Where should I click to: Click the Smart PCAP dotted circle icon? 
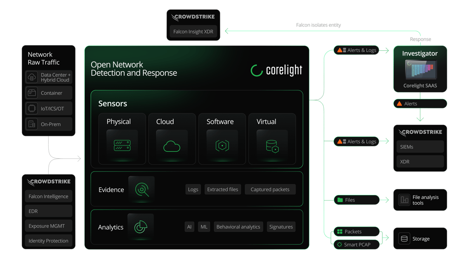click(339, 244)
